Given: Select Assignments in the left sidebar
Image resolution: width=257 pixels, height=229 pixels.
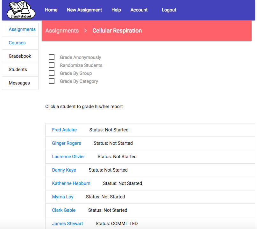Looking at the screenshot, I should pos(22,29).
